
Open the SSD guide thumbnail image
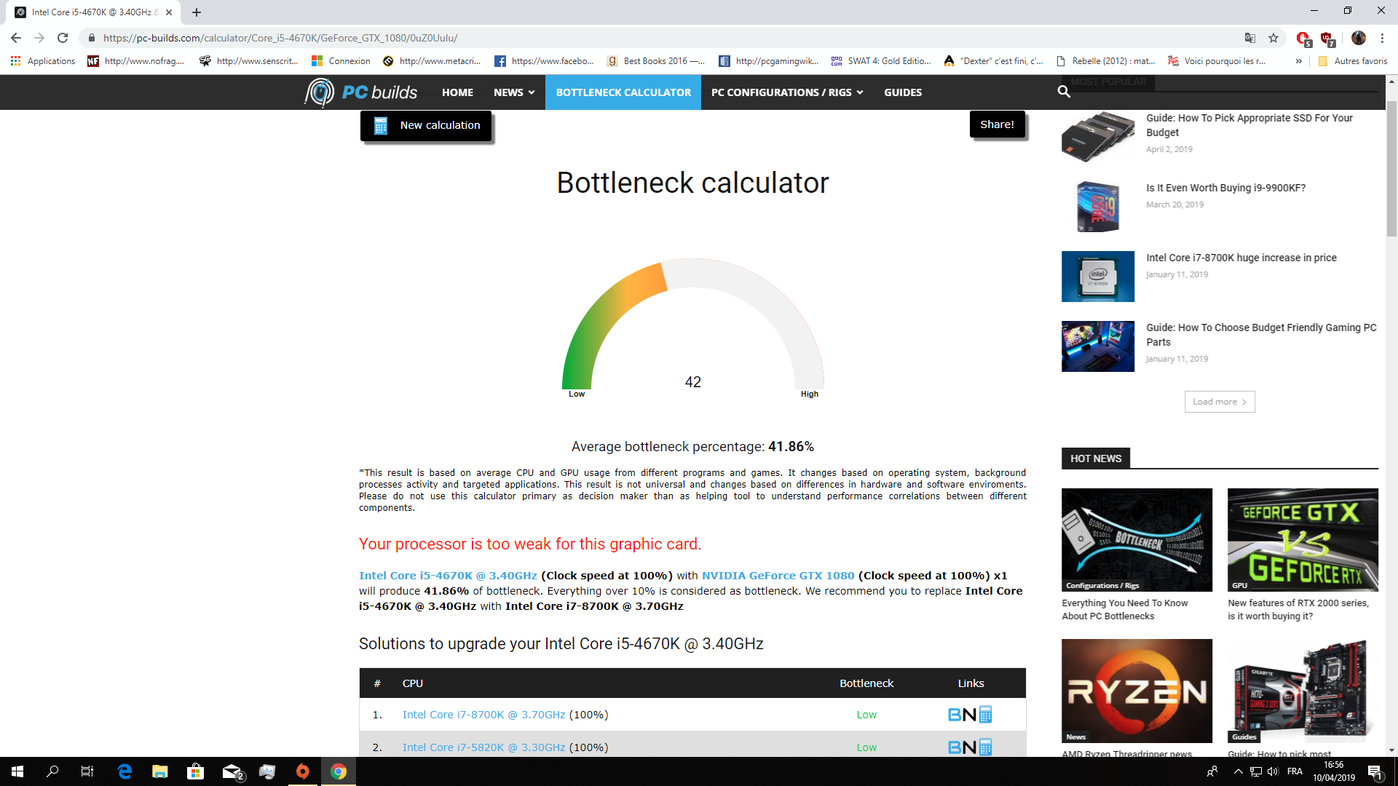tap(1098, 136)
